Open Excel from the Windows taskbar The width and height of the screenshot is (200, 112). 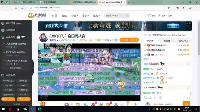[x=39, y=109]
